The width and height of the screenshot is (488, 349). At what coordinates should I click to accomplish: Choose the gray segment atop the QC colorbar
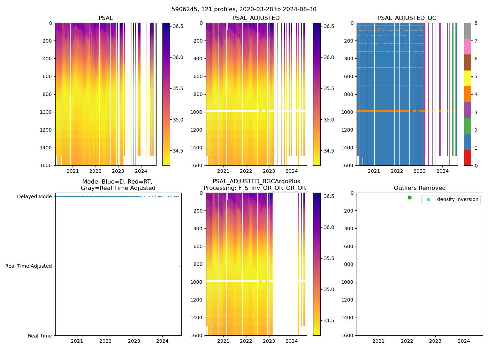467,31
